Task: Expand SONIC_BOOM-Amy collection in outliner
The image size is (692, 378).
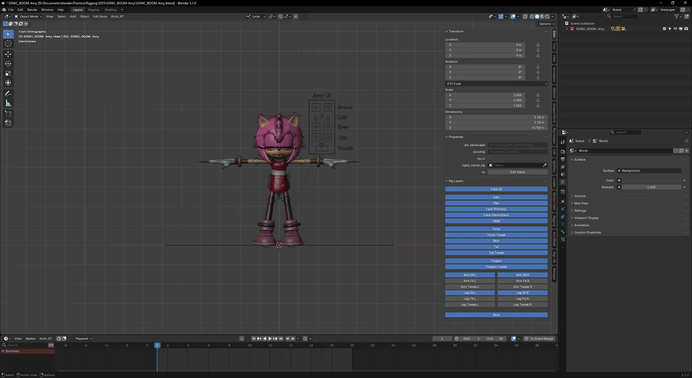Action: click(x=567, y=29)
